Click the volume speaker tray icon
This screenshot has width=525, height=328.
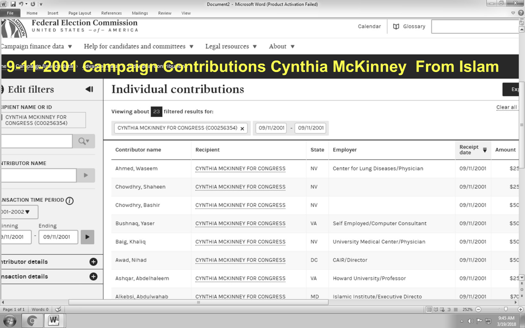pos(470,321)
